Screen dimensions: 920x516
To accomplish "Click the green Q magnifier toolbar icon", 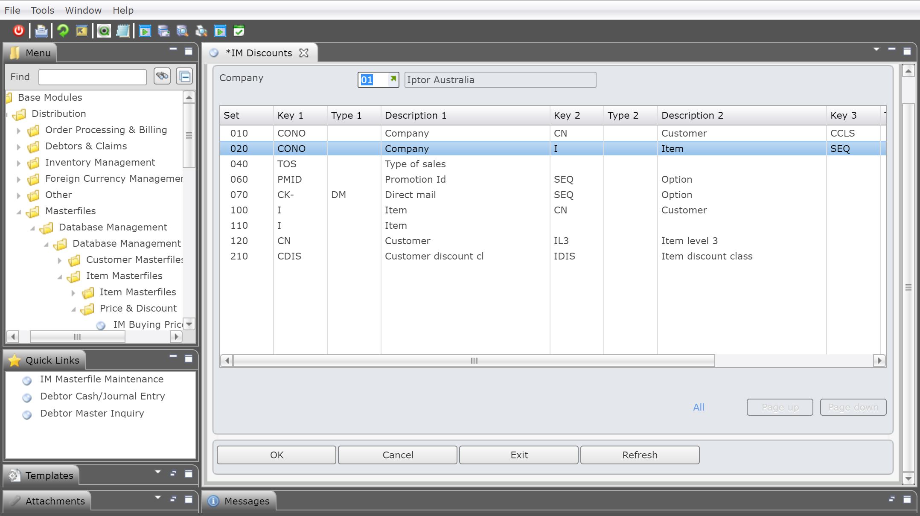I will 104,31.
